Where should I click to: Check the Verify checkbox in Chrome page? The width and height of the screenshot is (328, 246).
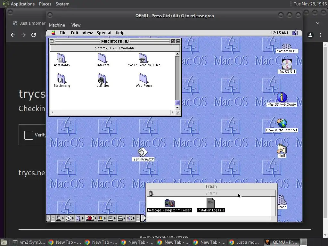(x=29, y=135)
